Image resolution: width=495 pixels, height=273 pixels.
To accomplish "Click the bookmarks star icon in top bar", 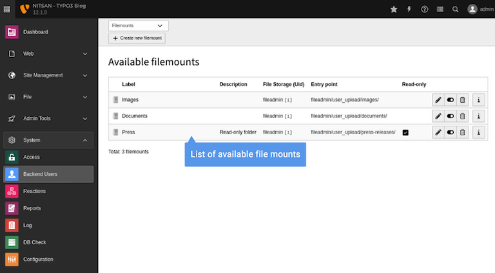I will point(394,9).
